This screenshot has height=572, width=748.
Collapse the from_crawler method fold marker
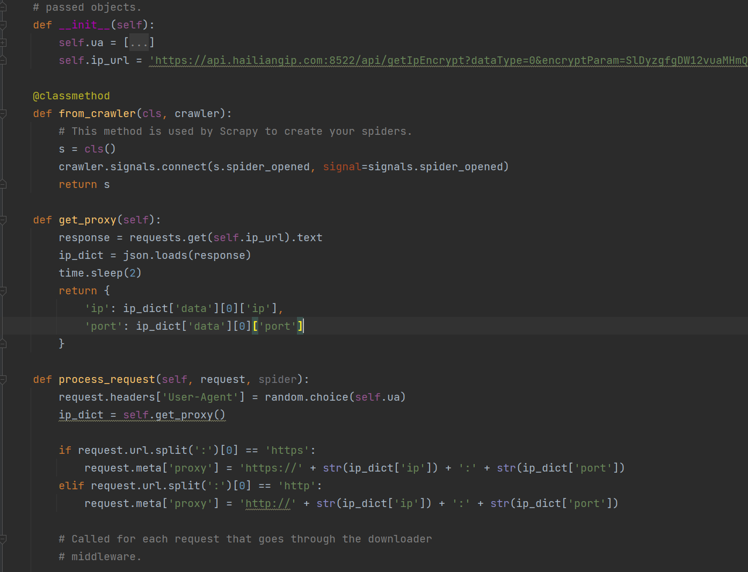click(x=3, y=113)
